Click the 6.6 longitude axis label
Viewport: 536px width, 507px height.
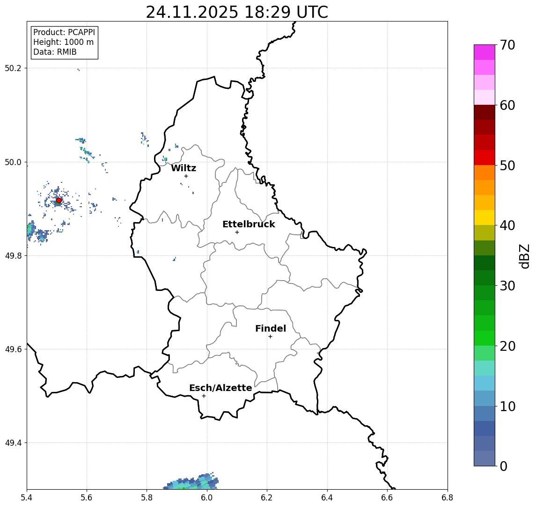pos(387,498)
